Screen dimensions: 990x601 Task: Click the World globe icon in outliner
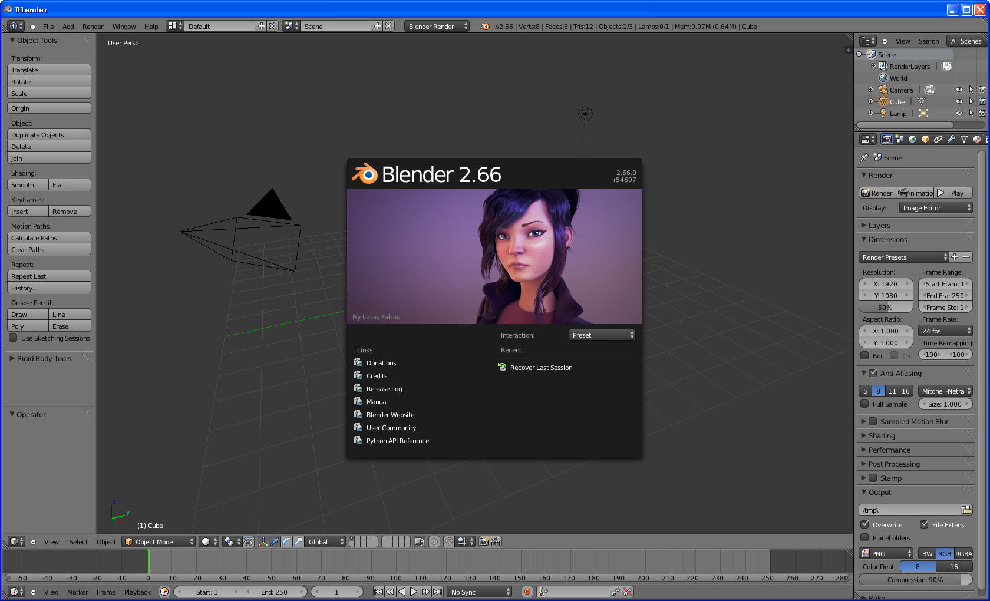(x=883, y=78)
